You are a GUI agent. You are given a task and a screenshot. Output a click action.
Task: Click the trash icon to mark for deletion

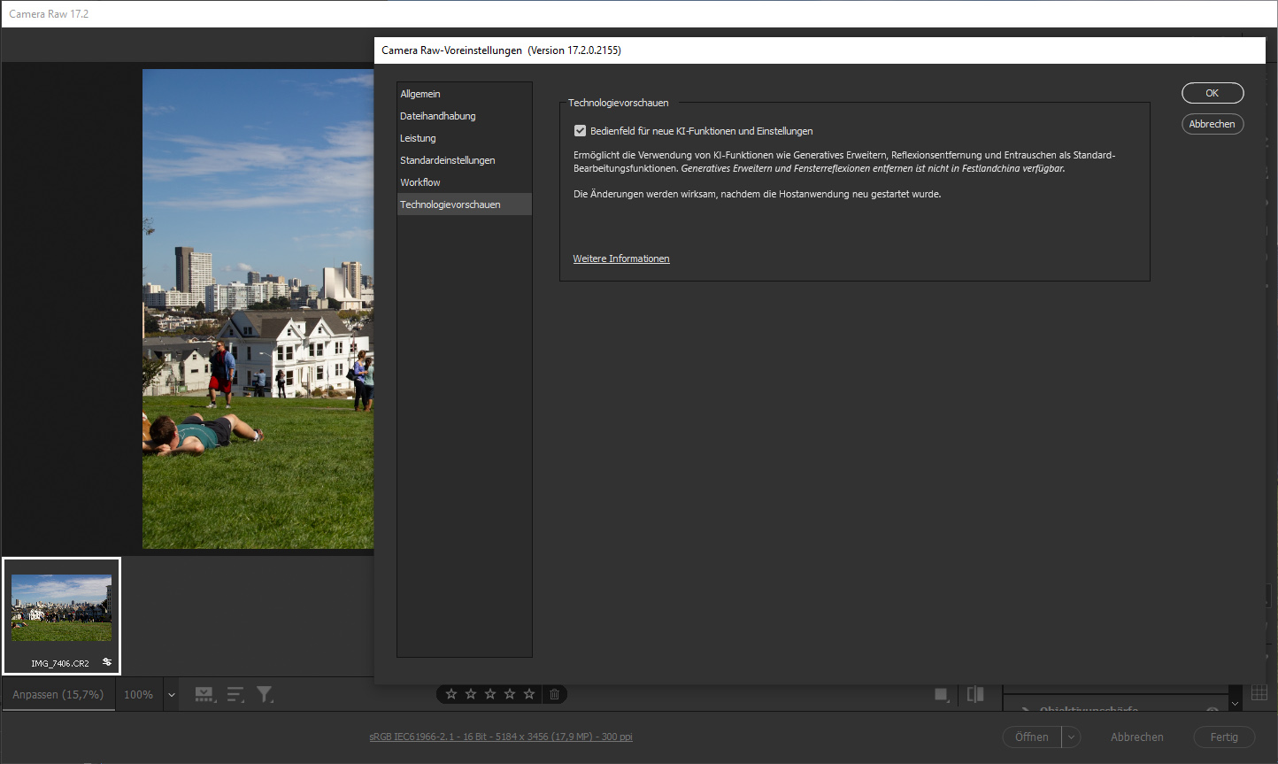coord(554,694)
